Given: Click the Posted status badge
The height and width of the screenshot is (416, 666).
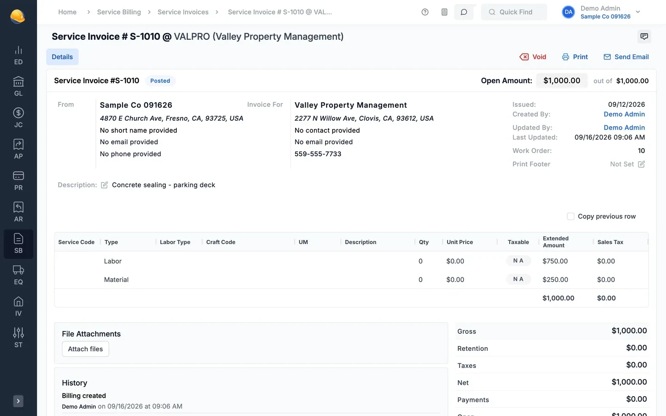Looking at the screenshot, I should coord(160,80).
